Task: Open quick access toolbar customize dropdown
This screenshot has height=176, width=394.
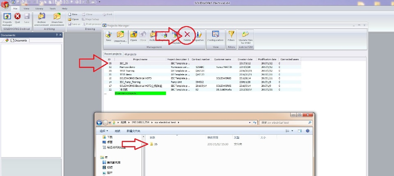Action: [x=99, y=2]
